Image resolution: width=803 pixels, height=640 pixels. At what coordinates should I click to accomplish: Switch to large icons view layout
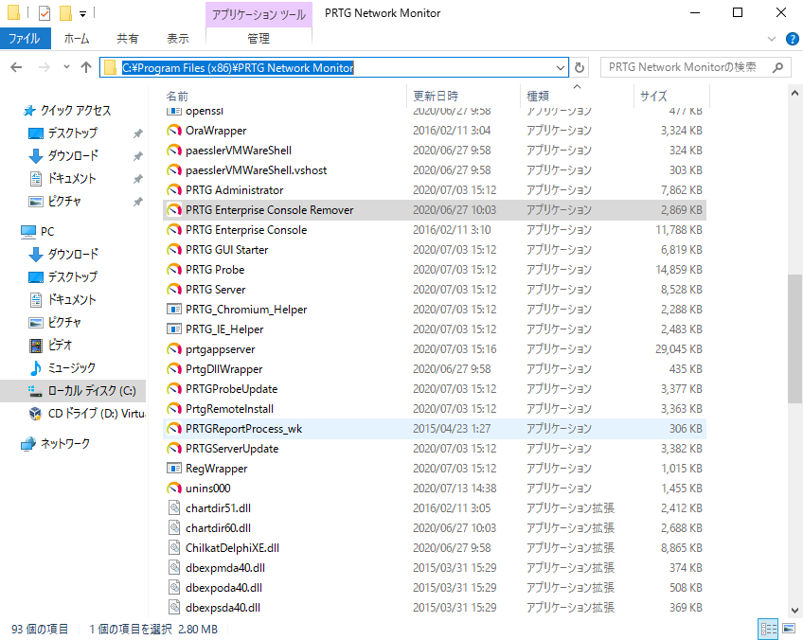[789, 629]
